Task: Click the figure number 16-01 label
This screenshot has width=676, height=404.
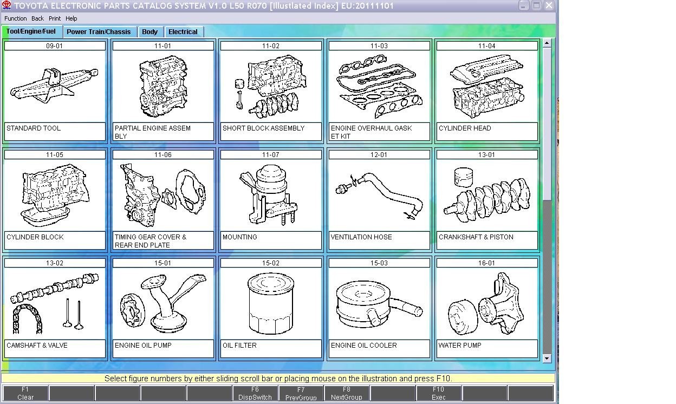Action: coord(487,263)
